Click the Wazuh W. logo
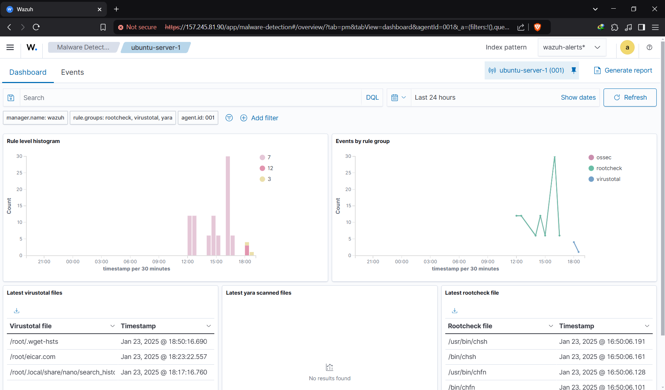Viewport: 665px width, 390px height. (x=32, y=47)
